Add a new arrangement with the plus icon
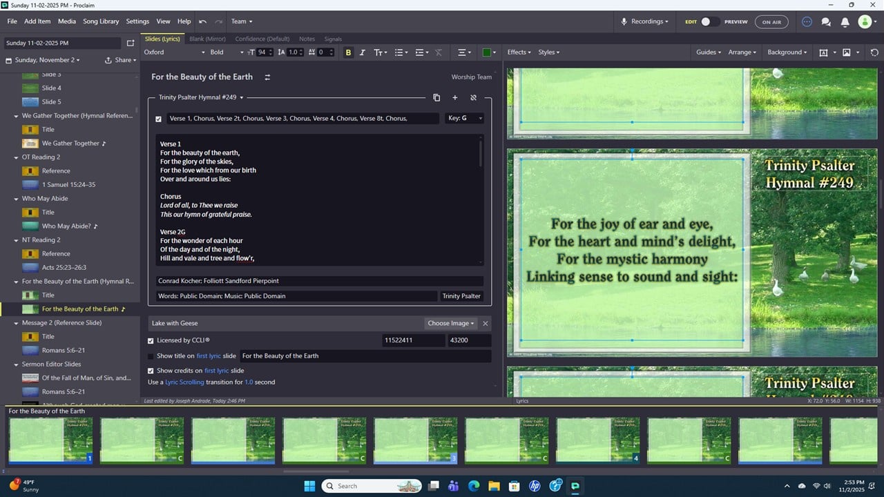The width and height of the screenshot is (884, 497). 454,97
